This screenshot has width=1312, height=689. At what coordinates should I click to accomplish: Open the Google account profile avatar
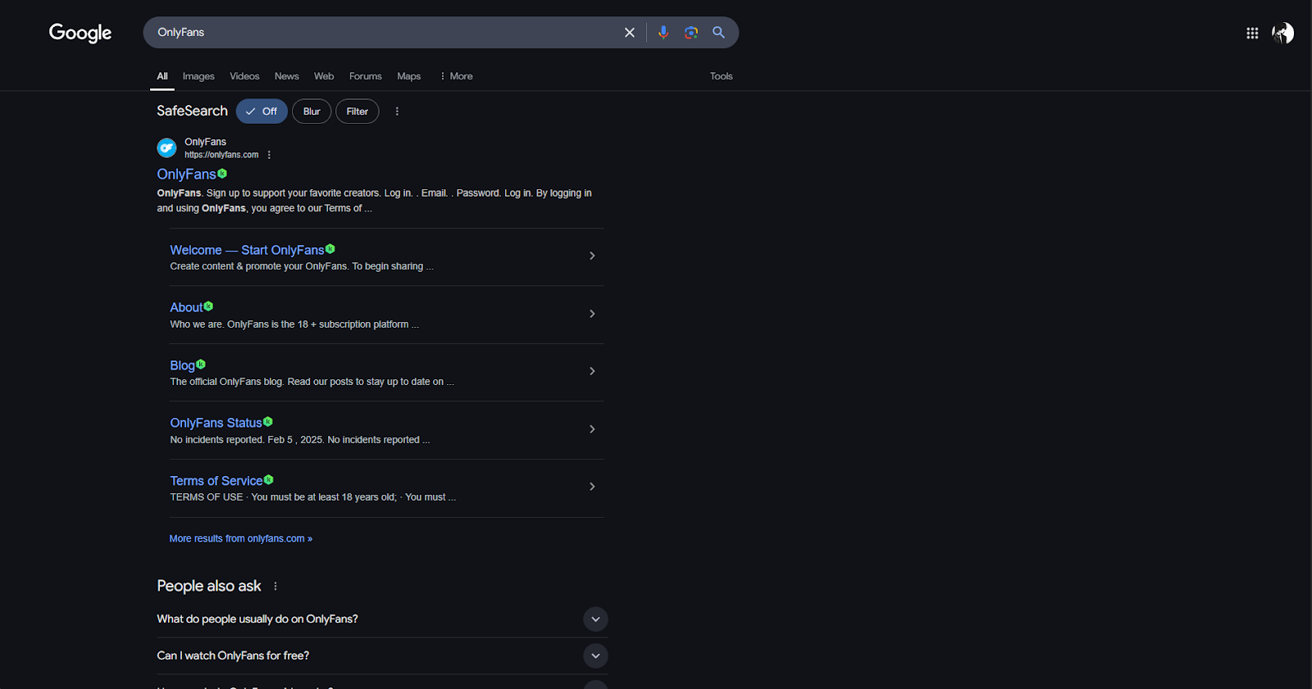tap(1282, 33)
